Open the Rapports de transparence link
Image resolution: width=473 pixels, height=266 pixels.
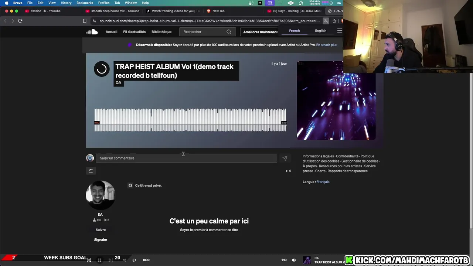(x=347, y=171)
